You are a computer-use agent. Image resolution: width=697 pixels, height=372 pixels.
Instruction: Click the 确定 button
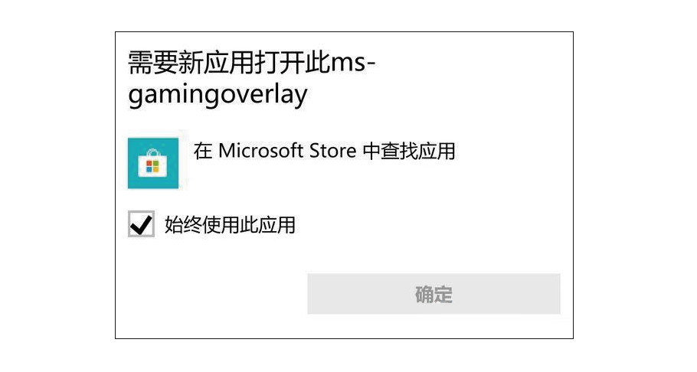(x=434, y=294)
